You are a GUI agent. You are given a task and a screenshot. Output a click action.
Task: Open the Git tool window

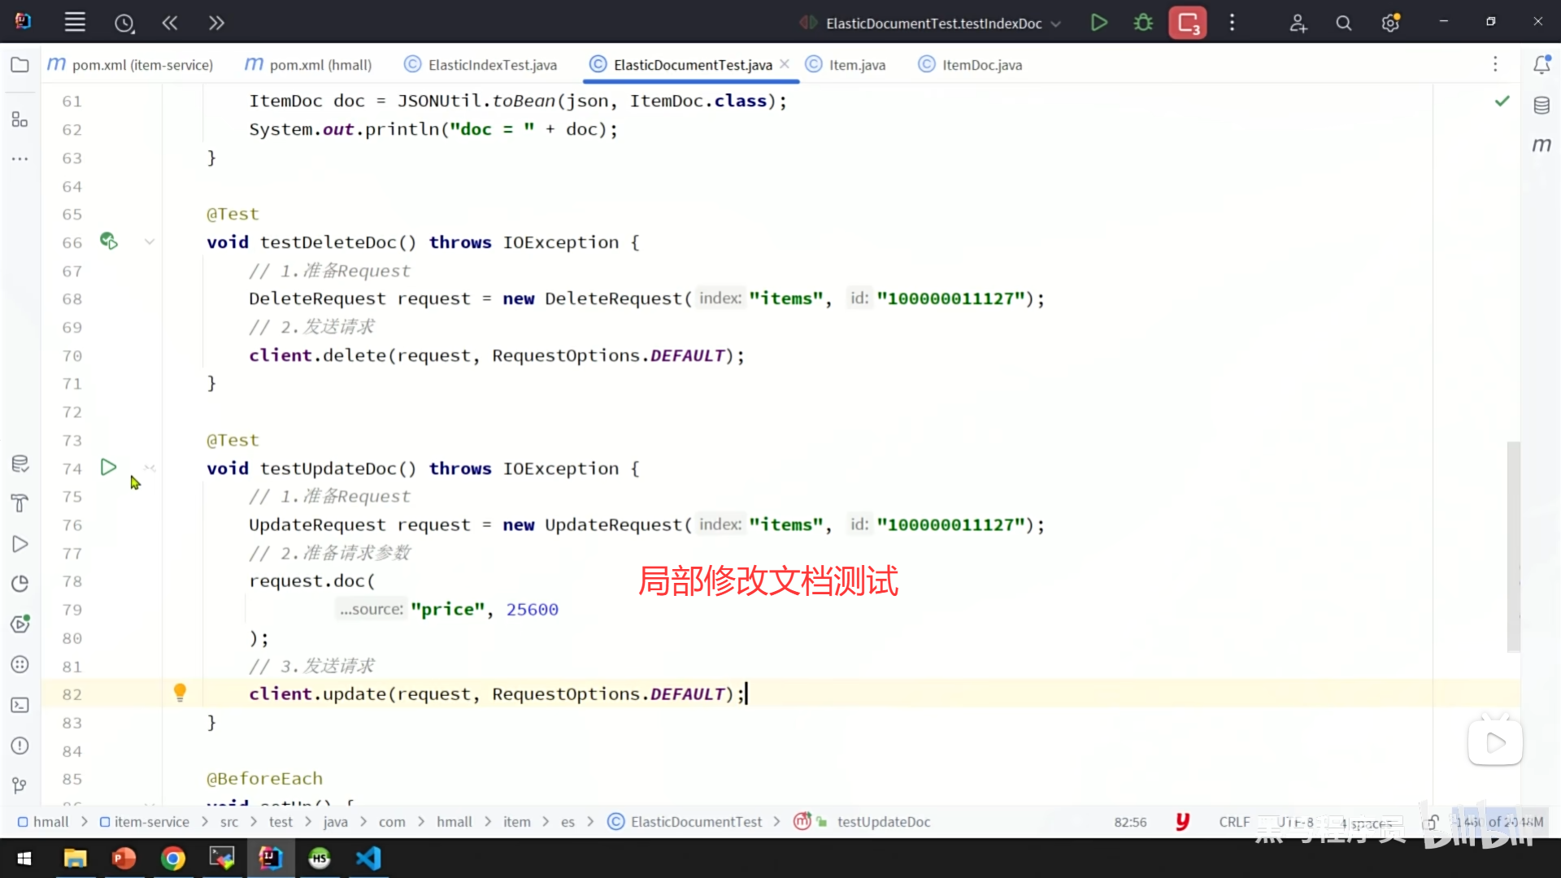(20, 785)
